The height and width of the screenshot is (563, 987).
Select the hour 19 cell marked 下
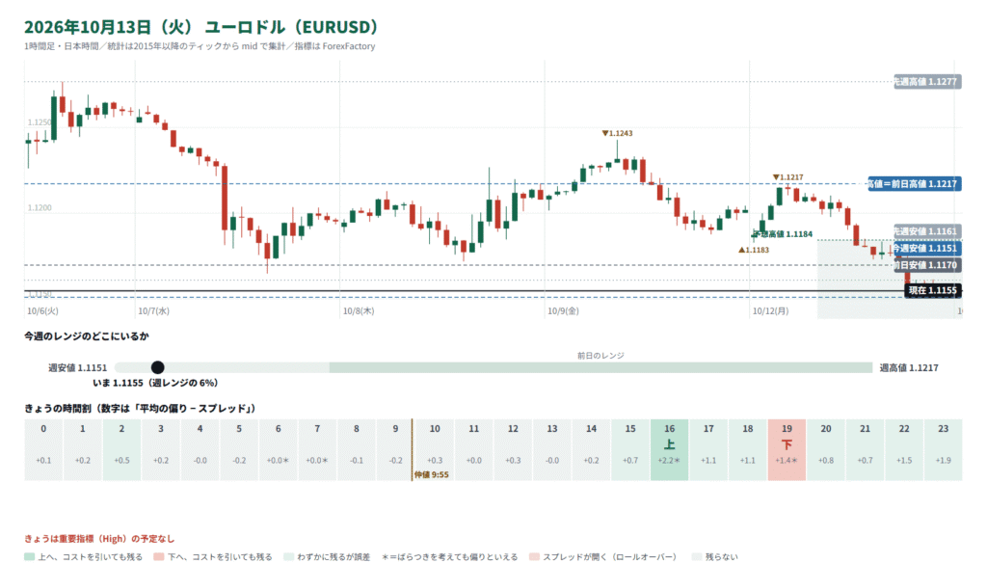(787, 449)
